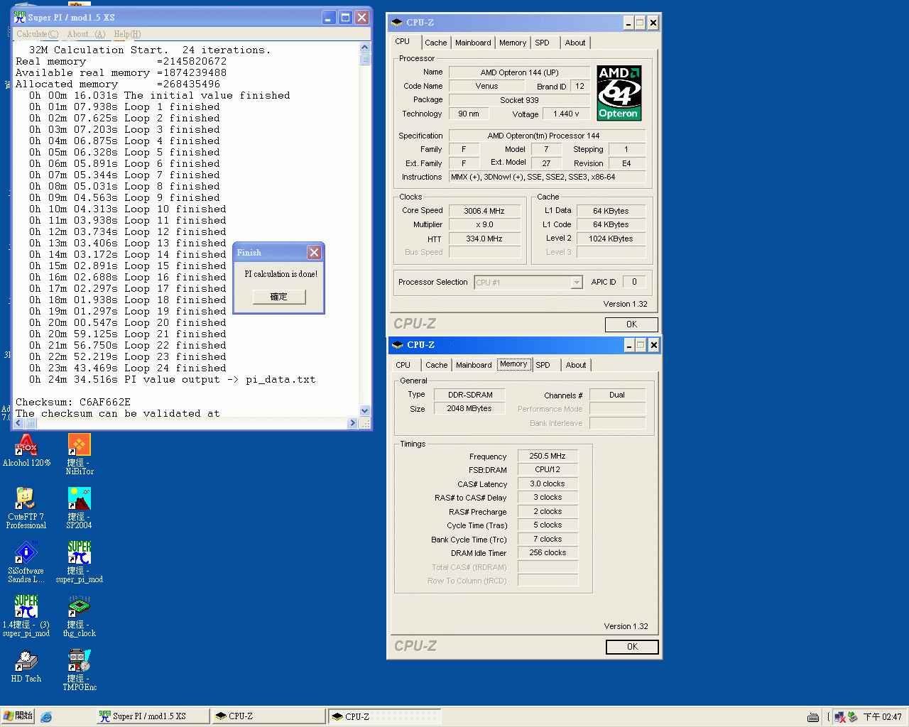The width and height of the screenshot is (909, 727).
Task: Click OK in the lower CPU-Z Memory window
Action: [632, 647]
